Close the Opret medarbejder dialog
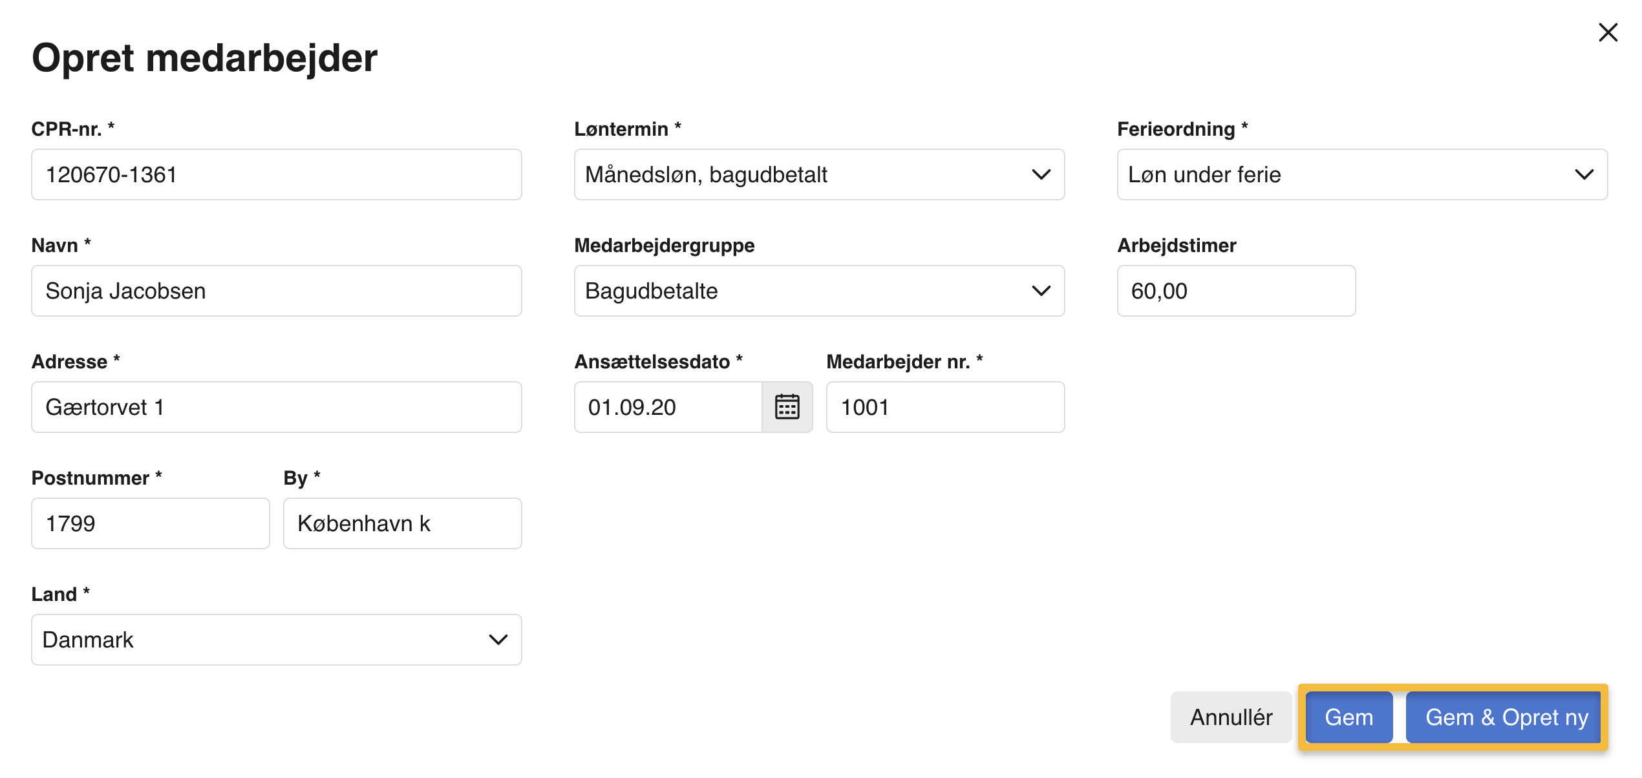 [1608, 32]
